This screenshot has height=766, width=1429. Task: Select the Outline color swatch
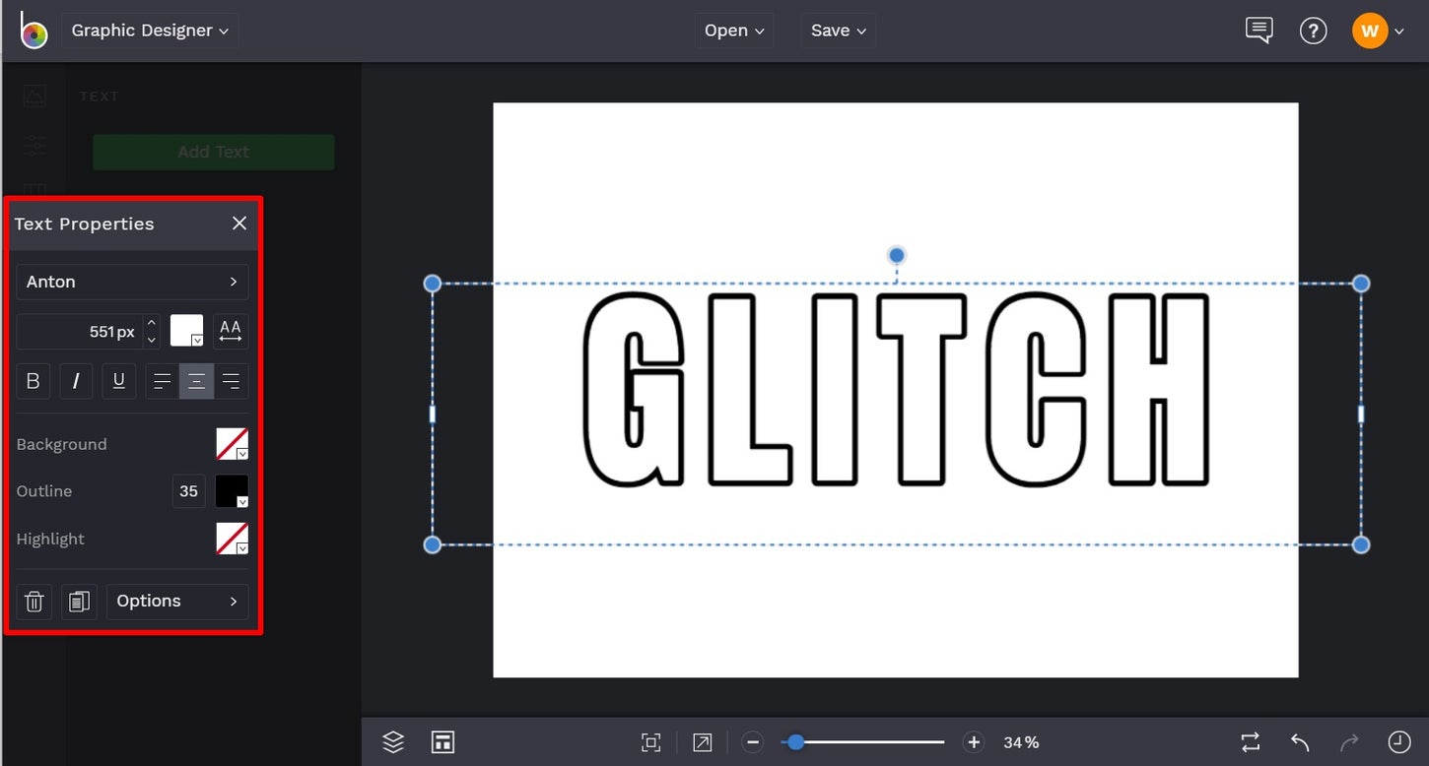[x=230, y=491]
